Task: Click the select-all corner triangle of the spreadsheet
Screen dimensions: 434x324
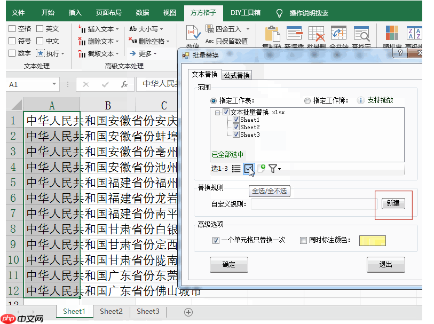Action: pos(17,105)
